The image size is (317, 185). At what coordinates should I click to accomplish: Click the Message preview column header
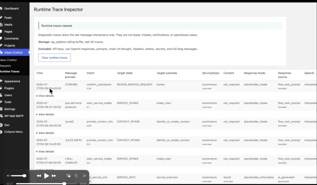coord(71,75)
